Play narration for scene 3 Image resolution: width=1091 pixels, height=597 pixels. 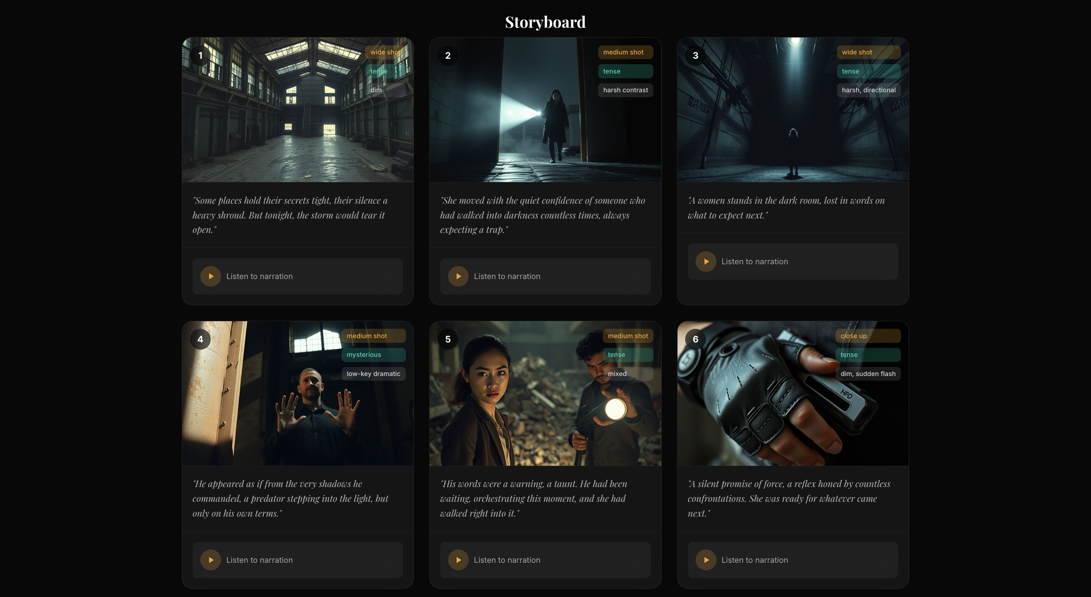(x=706, y=261)
